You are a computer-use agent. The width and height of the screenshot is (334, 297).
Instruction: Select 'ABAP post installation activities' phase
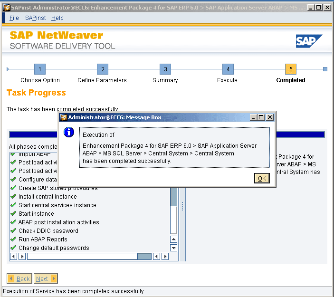pos(58,222)
